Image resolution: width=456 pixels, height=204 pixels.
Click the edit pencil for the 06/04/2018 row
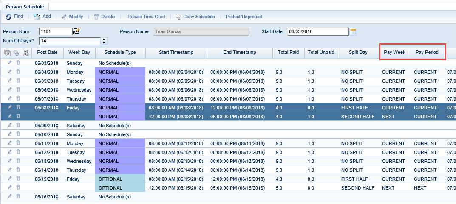click(x=10, y=72)
